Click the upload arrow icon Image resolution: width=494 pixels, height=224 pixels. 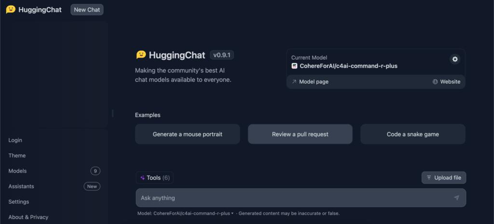pos(429,177)
